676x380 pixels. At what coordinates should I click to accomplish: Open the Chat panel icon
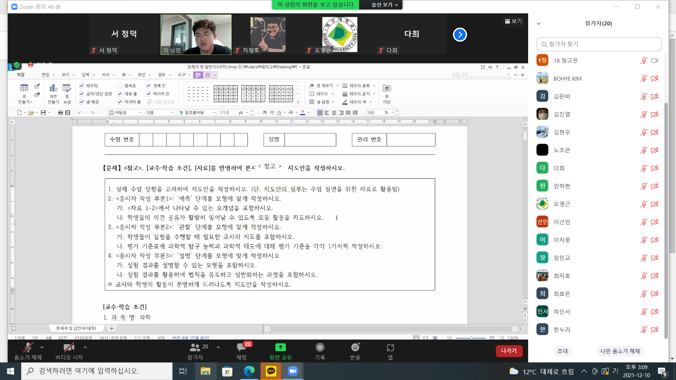pyautogui.click(x=242, y=348)
